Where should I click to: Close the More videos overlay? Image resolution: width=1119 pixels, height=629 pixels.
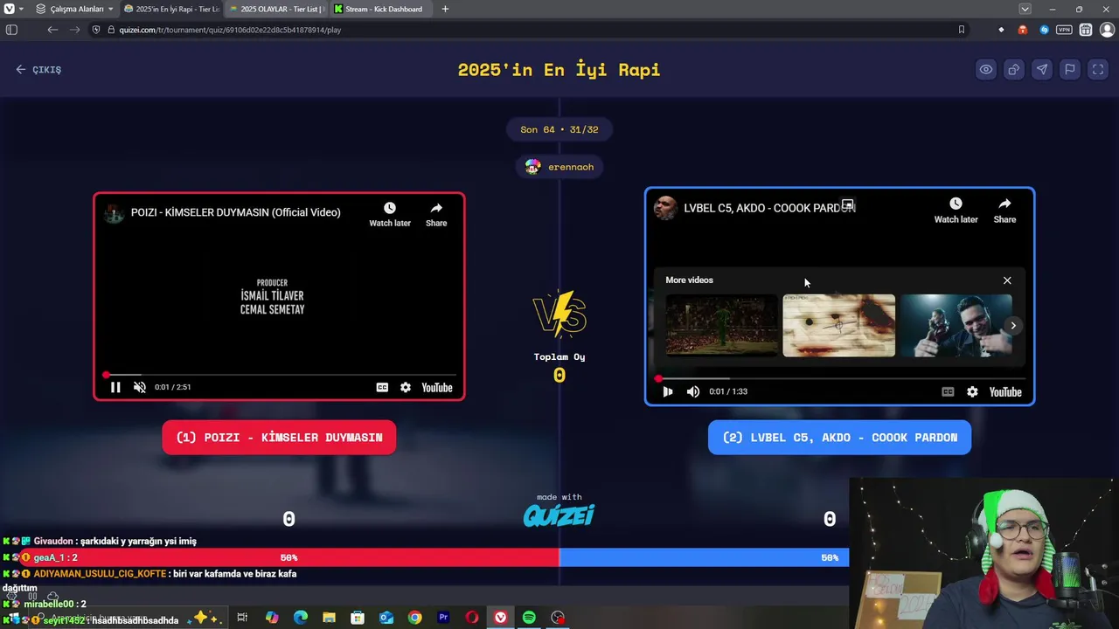click(1007, 280)
